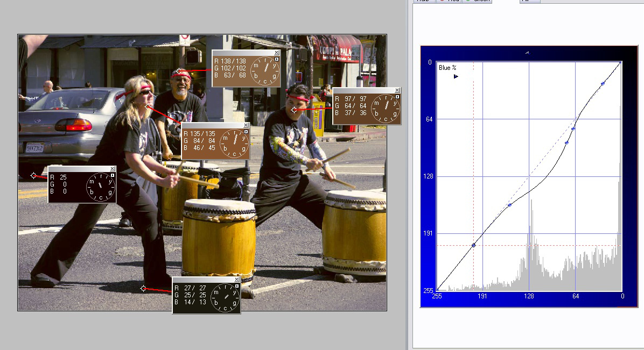Click the "R 25" value

tap(58, 177)
